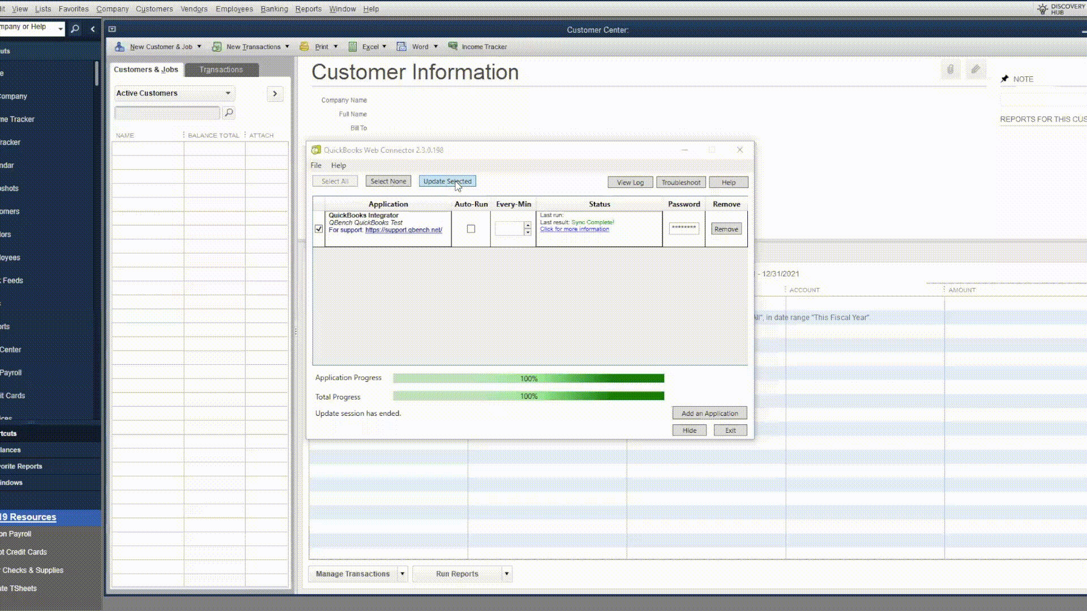Sort by BALANCE TOTAL column header
1087x611 pixels.
click(213, 135)
